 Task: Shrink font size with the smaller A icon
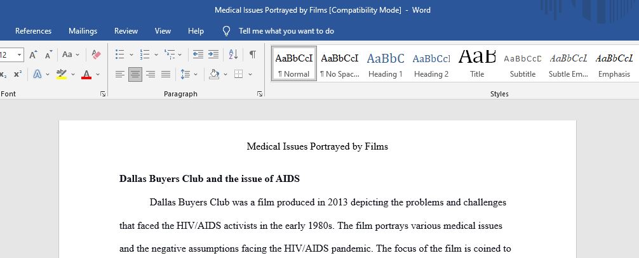click(48, 55)
